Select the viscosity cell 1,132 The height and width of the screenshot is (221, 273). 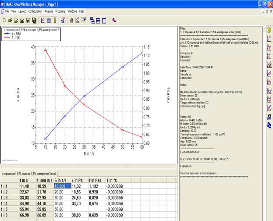[x=97, y=186]
